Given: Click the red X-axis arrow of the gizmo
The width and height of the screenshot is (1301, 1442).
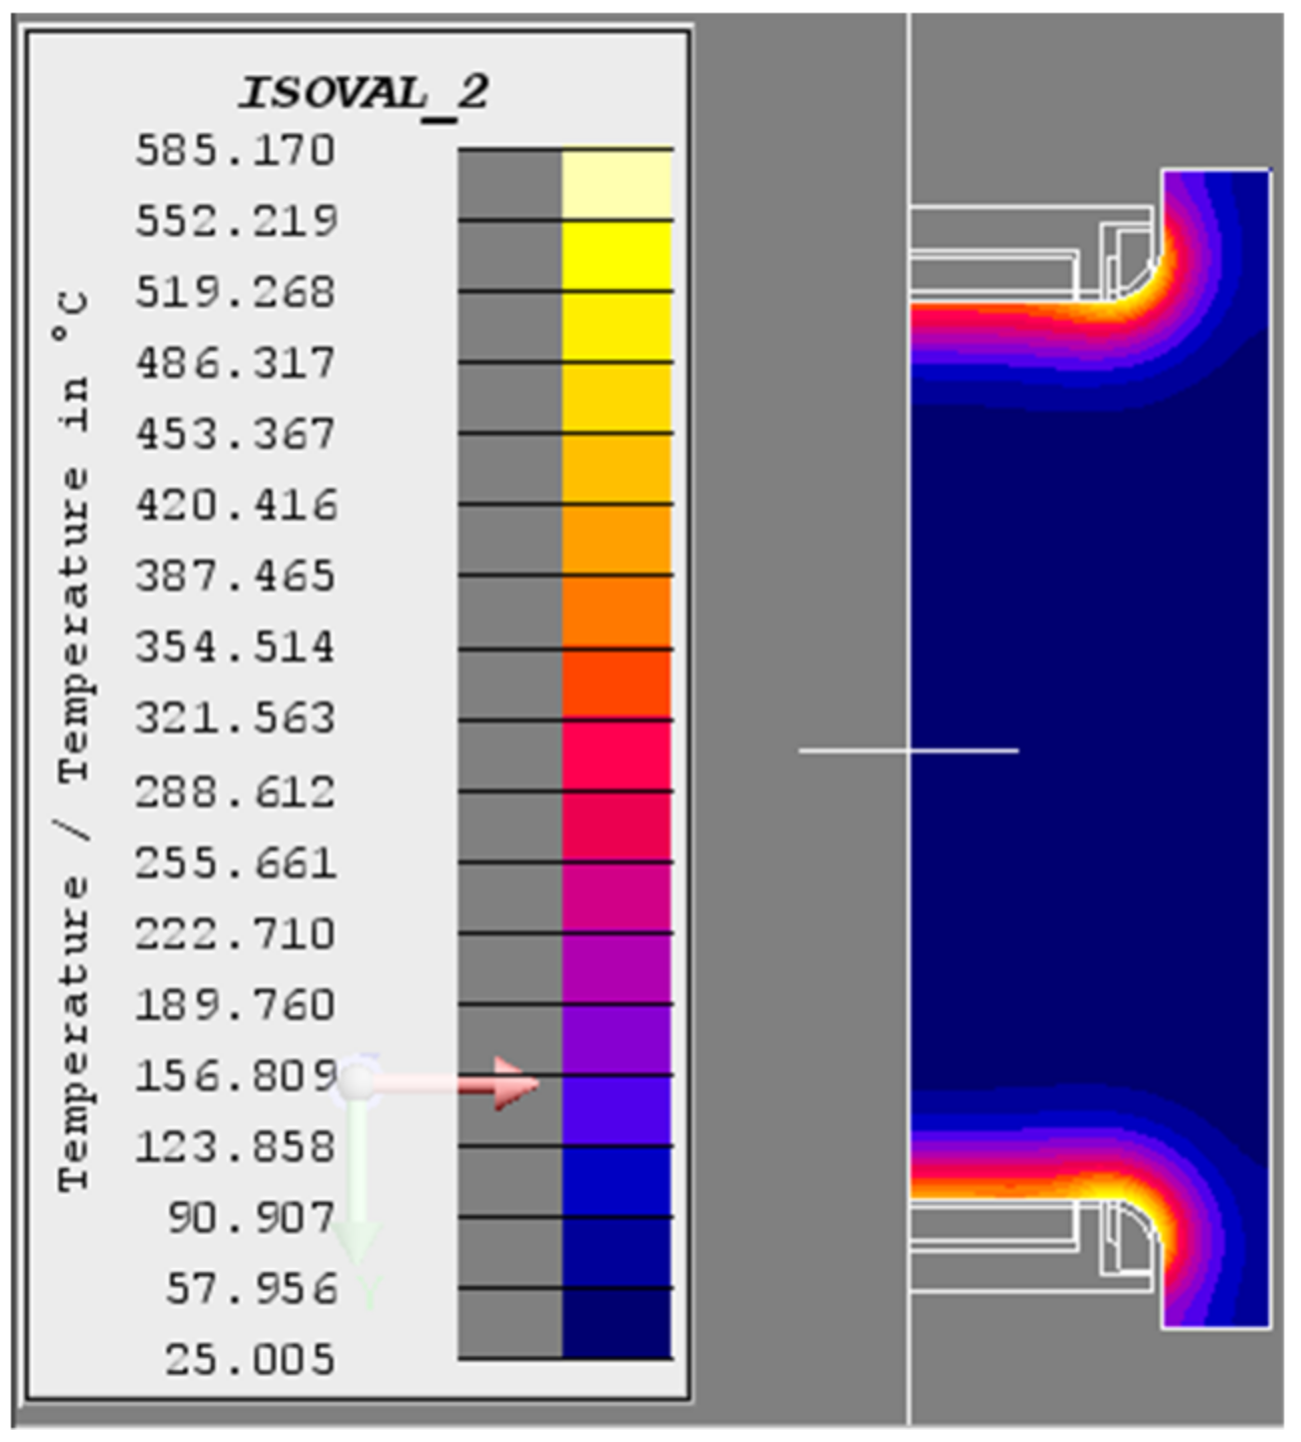Looking at the screenshot, I should (x=510, y=1084).
